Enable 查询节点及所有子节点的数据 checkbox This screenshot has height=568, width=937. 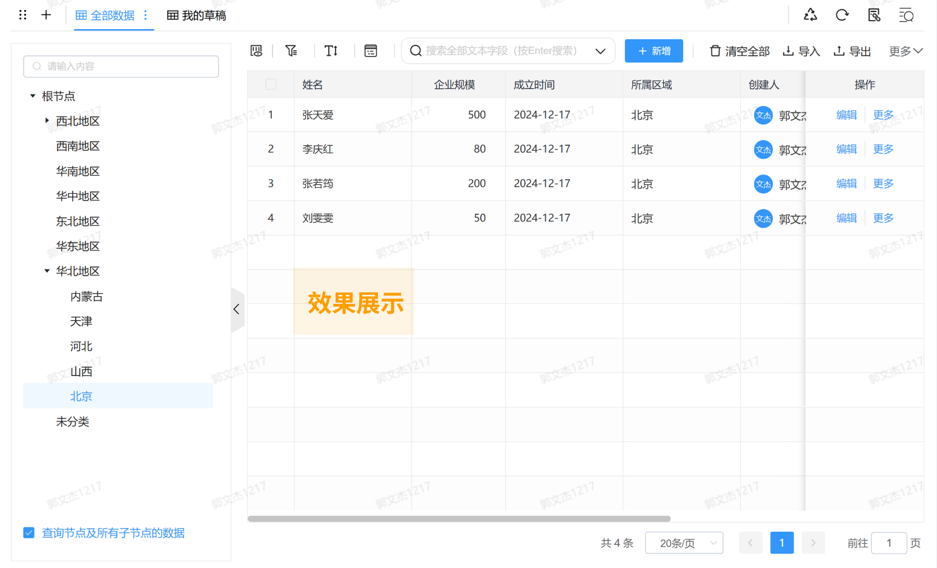click(x=28, y=532)
